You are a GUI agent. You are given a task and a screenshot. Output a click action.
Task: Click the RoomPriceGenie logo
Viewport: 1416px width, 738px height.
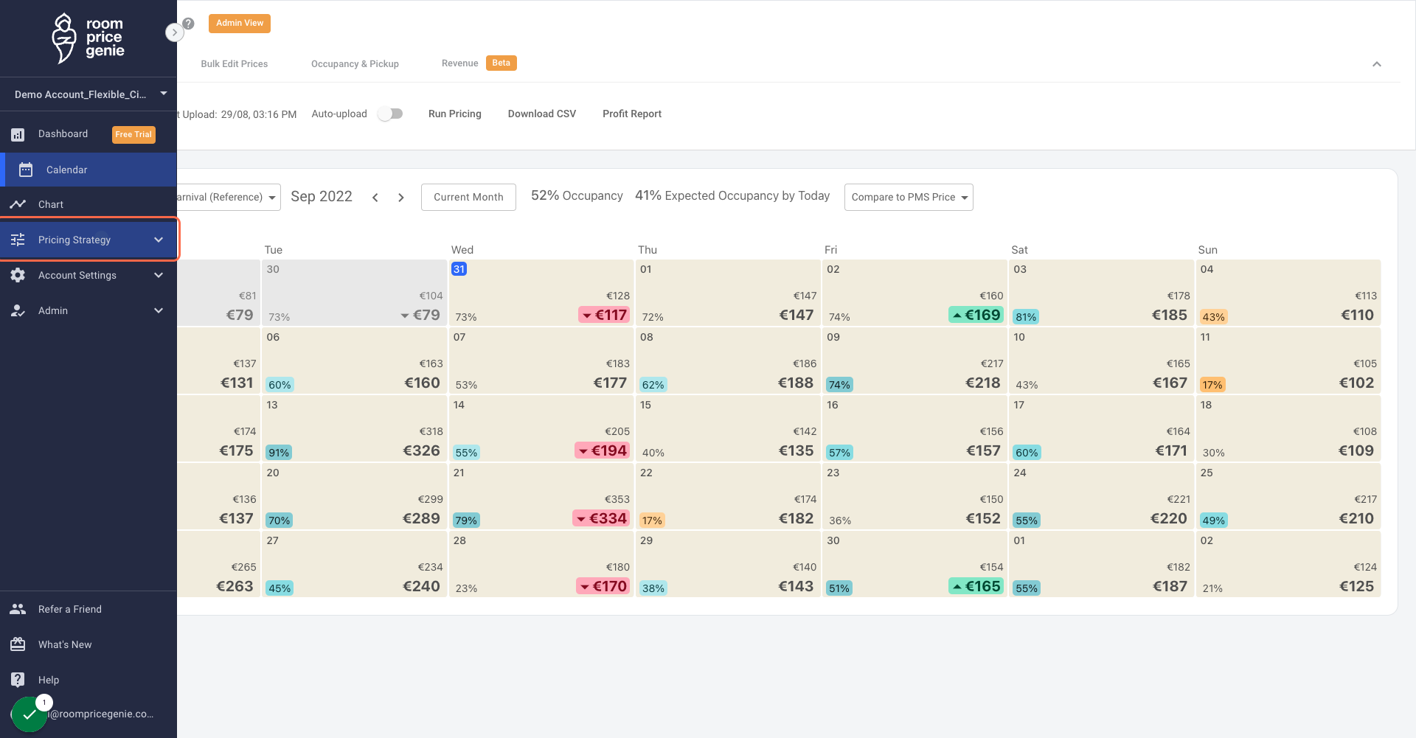click(88, 38)
